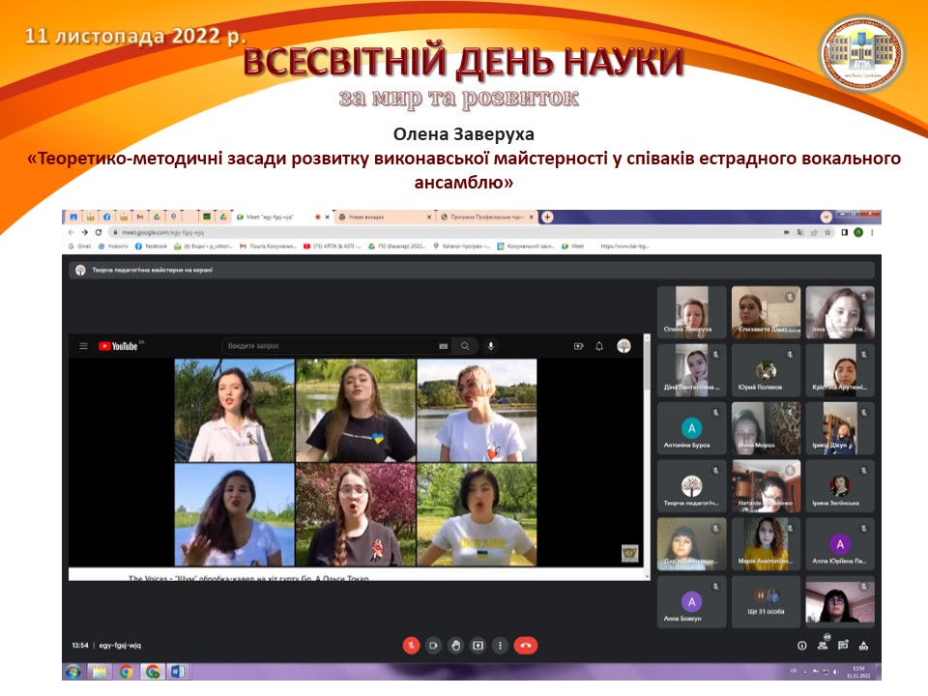Image resolution: width=928 pixels, height=696 pixels.
Task: Click the taskbar clock
Action: pos(859,672)
